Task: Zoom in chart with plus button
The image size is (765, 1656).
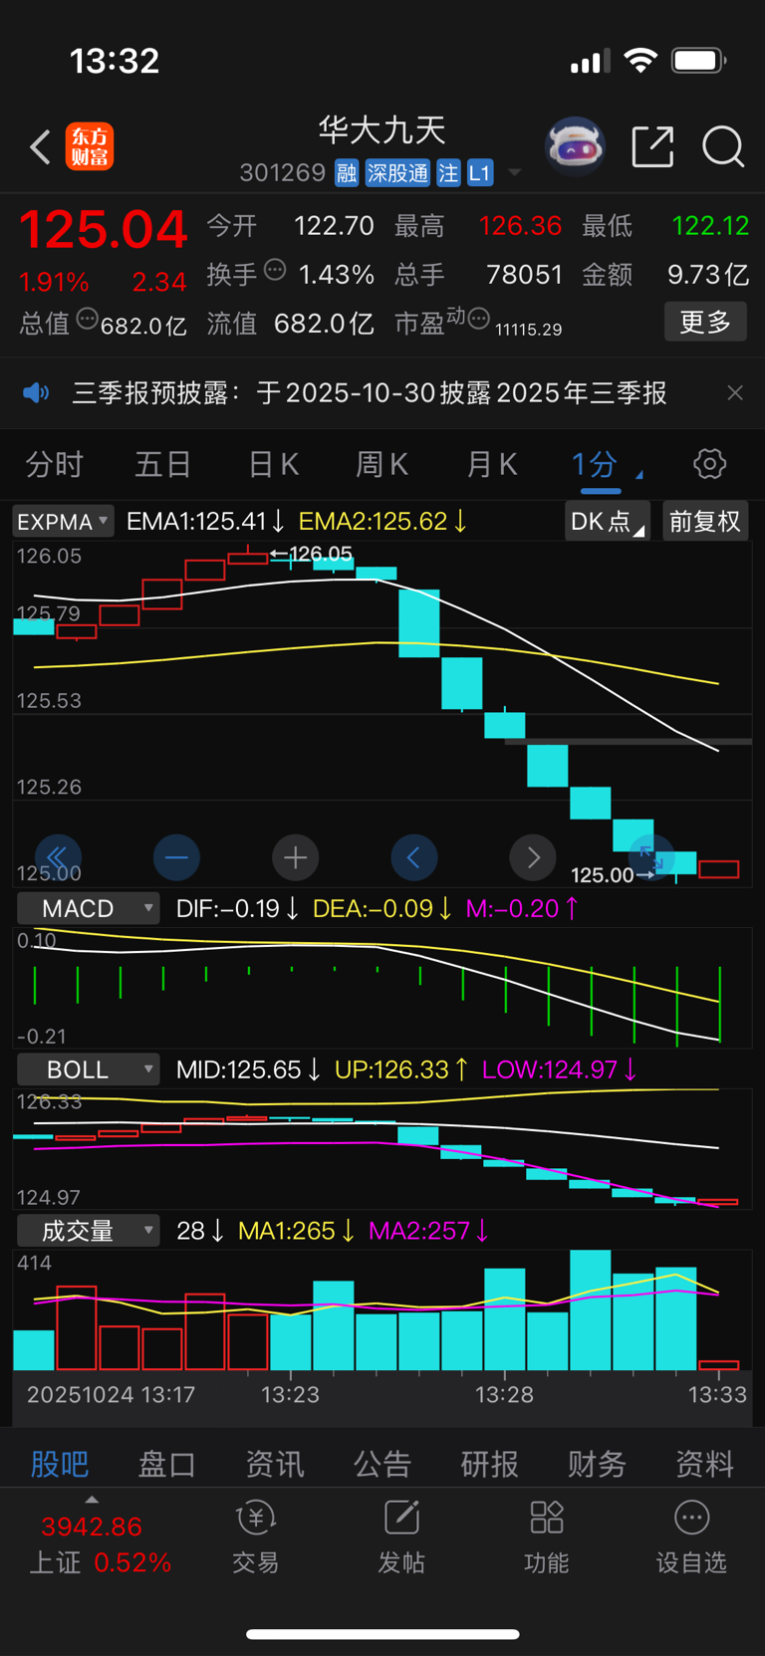Action: (295, 857)
